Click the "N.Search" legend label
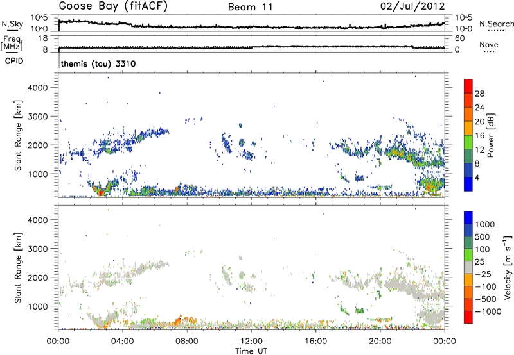The height and width of the screenshot is (355, 514). point(496,24)
